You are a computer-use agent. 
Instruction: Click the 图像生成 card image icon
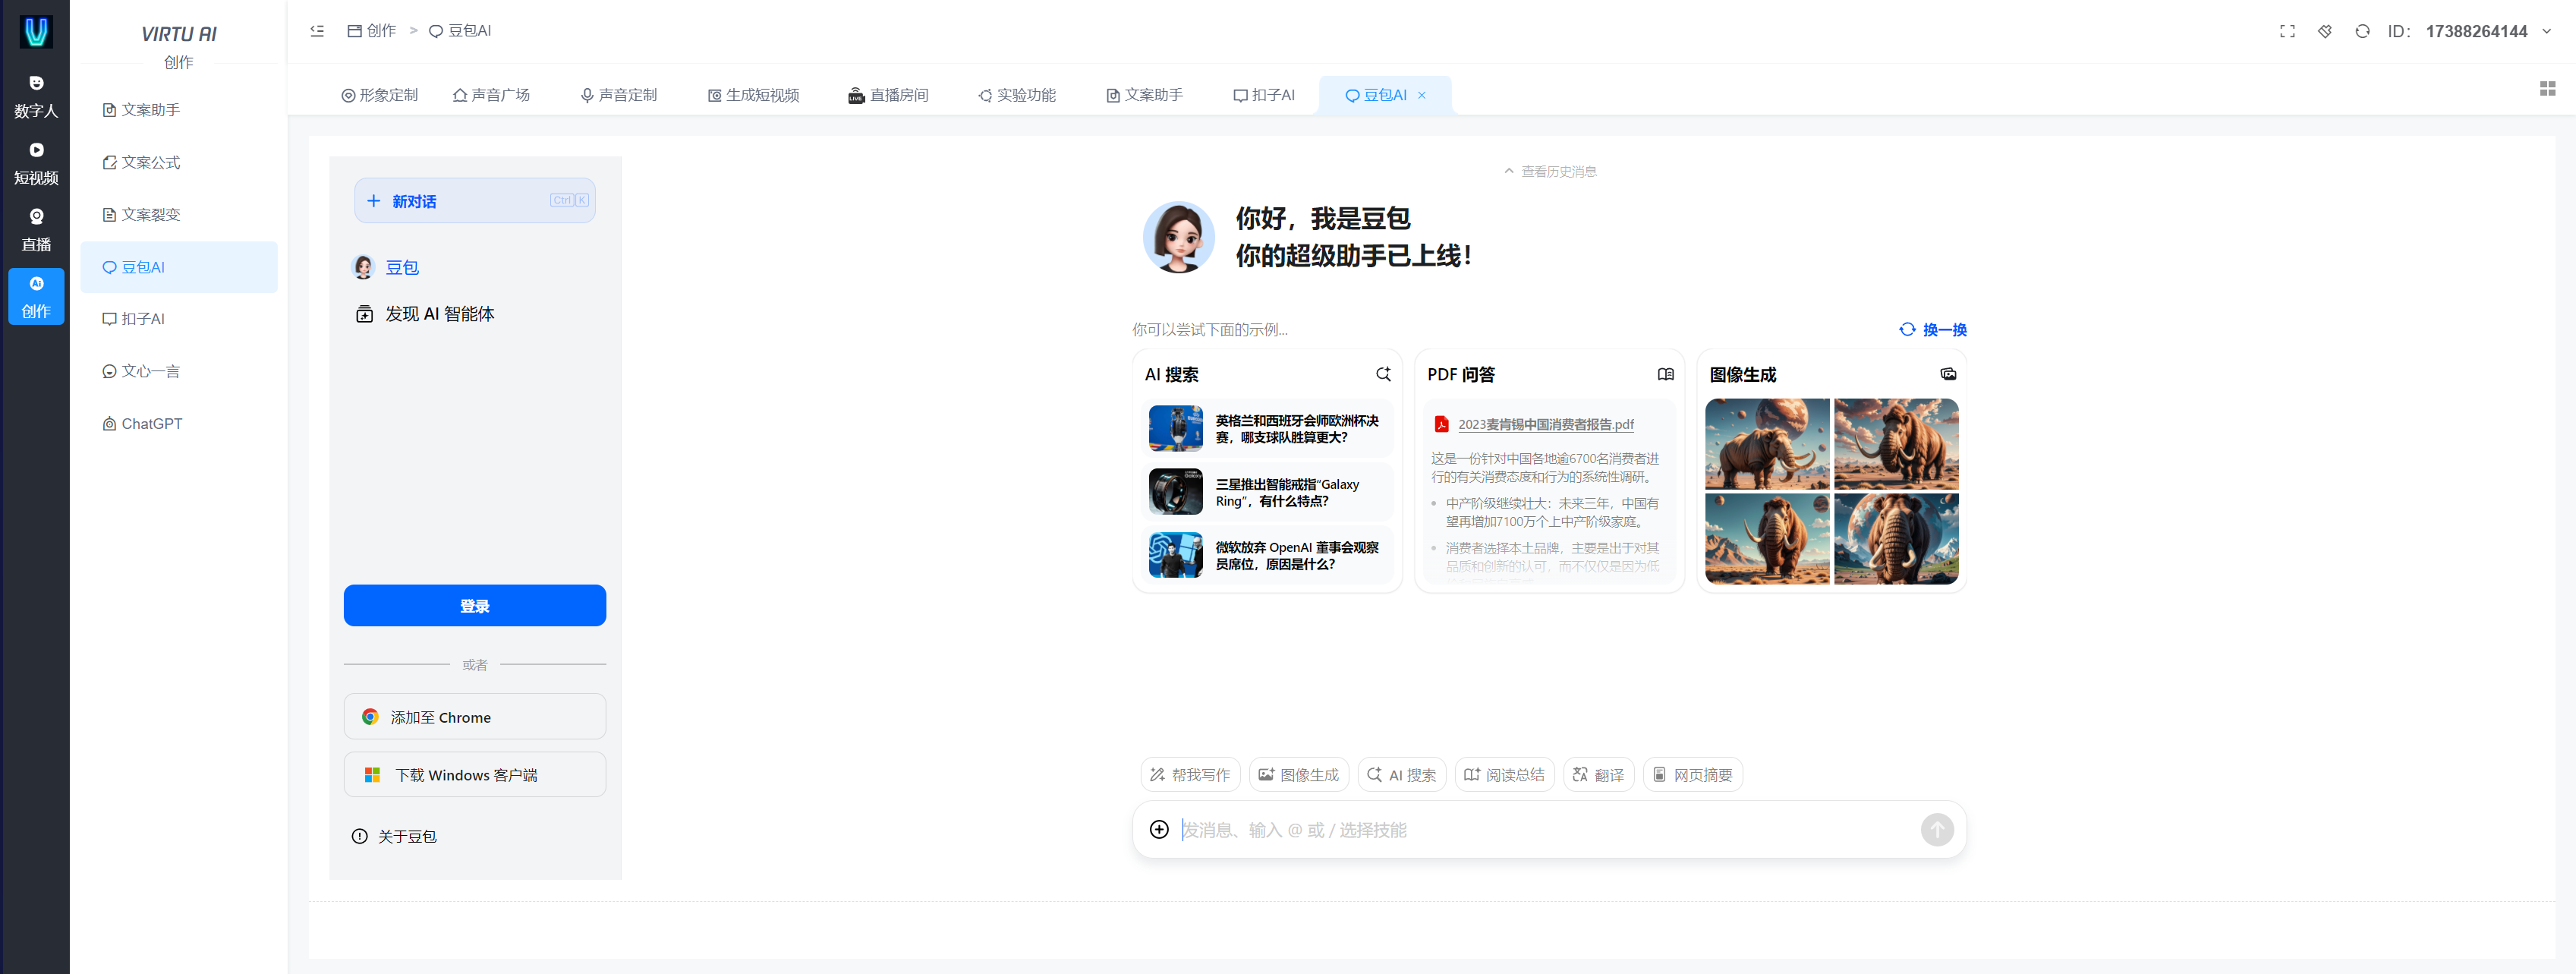click(1948, 374)
